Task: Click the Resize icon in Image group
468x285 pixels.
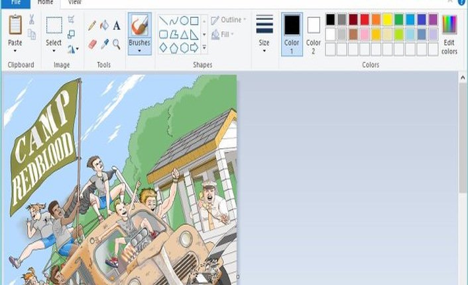Action: [72, 34]
